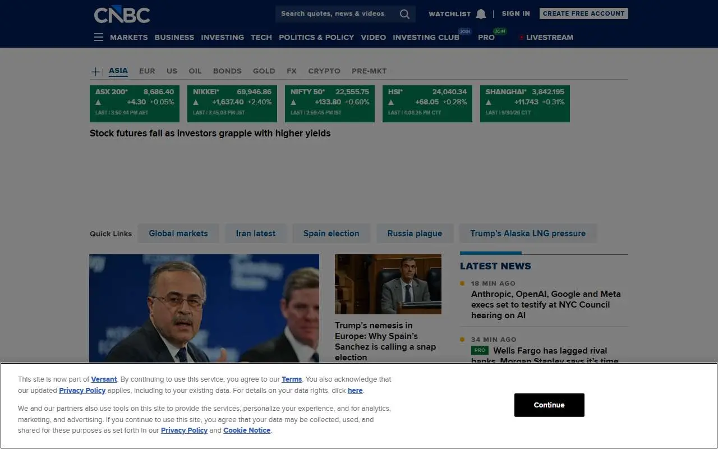Switch to the BONDS tab
The height and width of the screenshot is (449, 718).
pyautogui.click(x=227, y=71)
